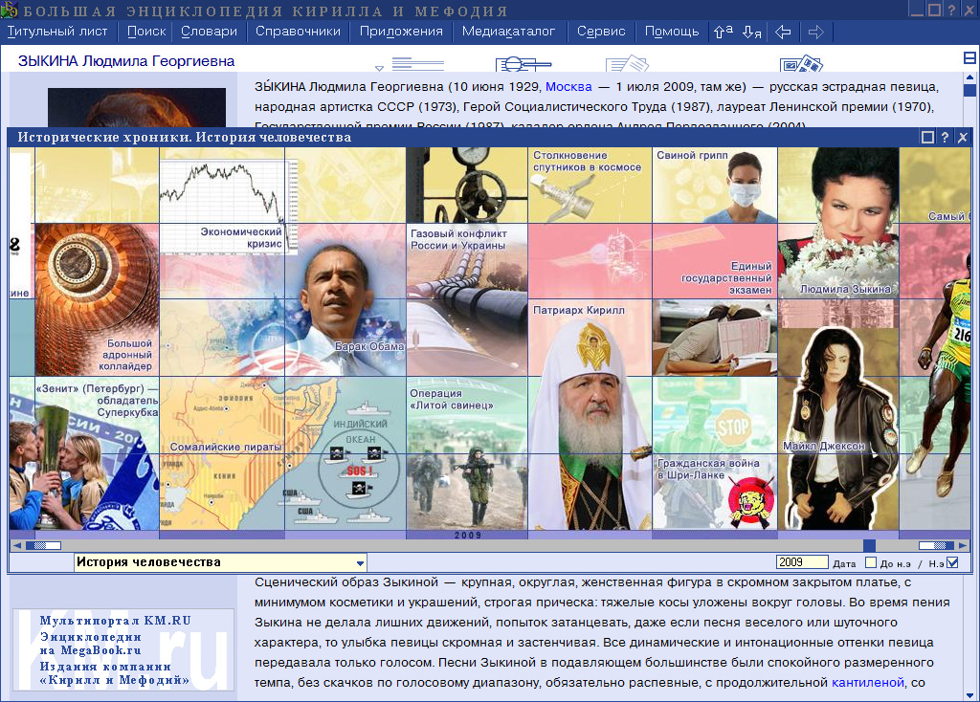Go back using the left arrow icon

coord(783,32)
